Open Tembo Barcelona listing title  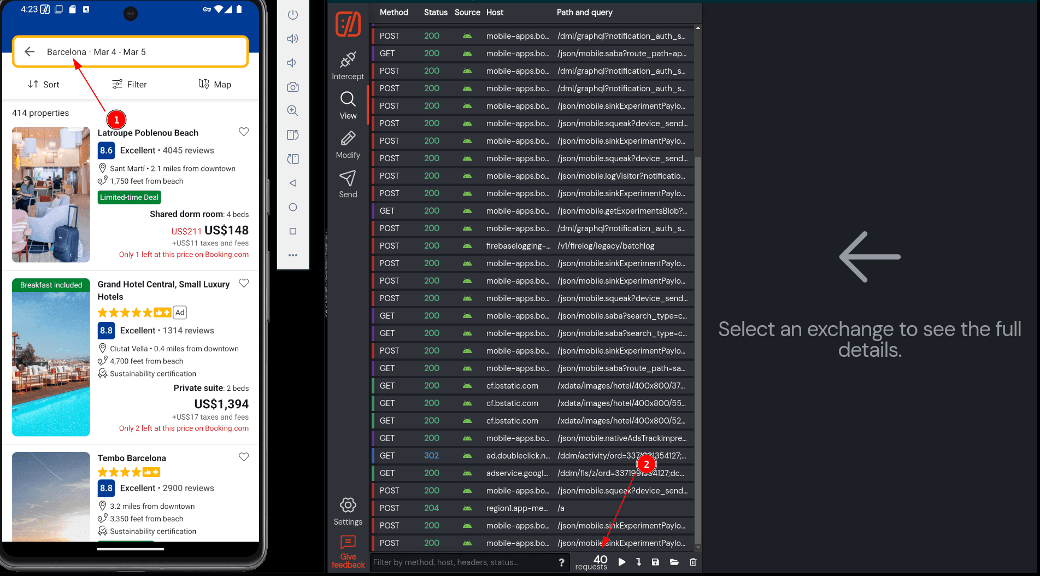132,458
